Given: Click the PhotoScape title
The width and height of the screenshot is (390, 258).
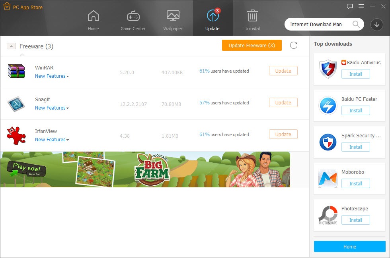Looking at the screenshot, I should (x=355, y=209).
